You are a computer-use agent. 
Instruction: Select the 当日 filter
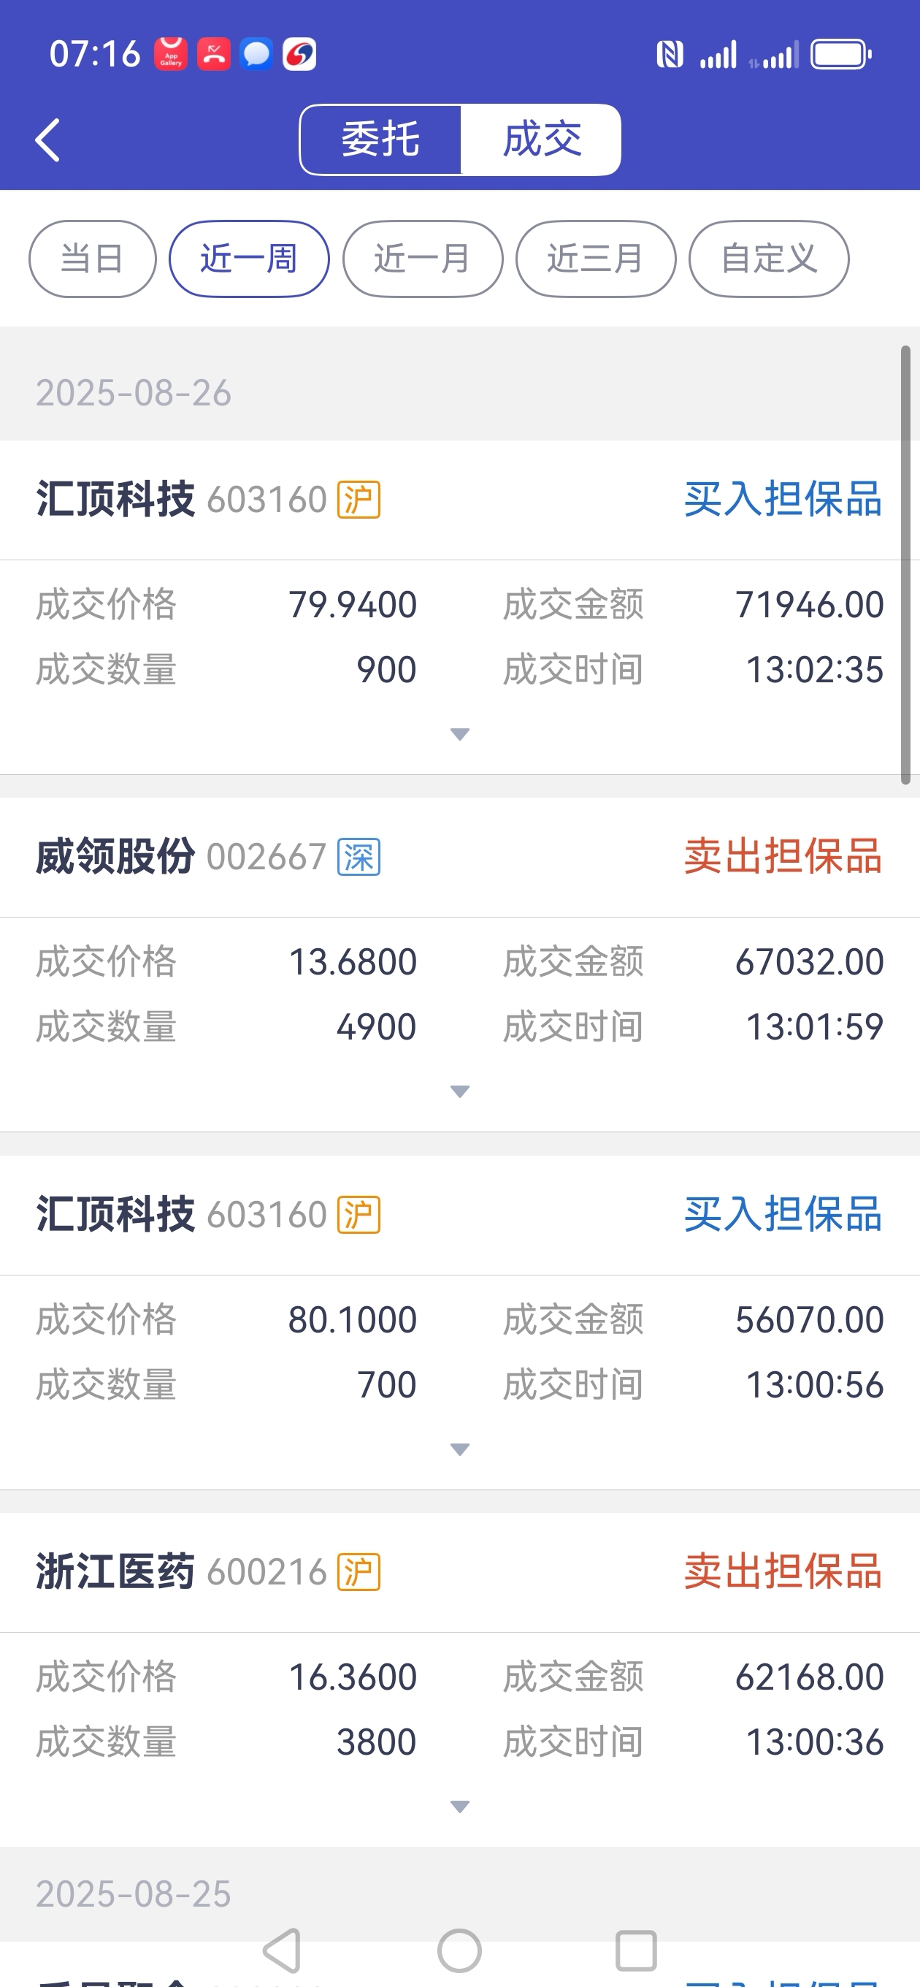[x=93, y=259]
